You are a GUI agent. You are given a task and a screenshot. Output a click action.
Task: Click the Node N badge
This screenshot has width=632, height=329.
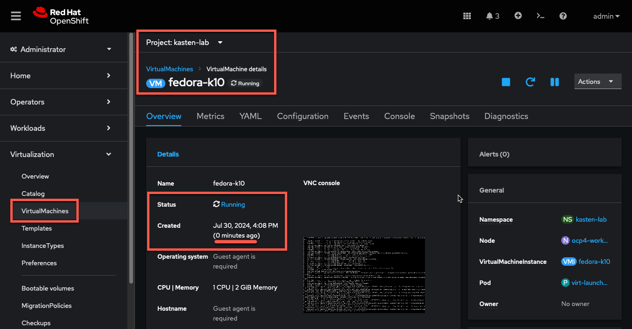(565, 240)
